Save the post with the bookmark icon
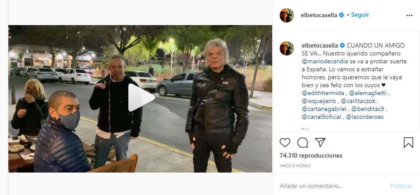The width and height of the screenshot is (420, 195). [408, 142]
